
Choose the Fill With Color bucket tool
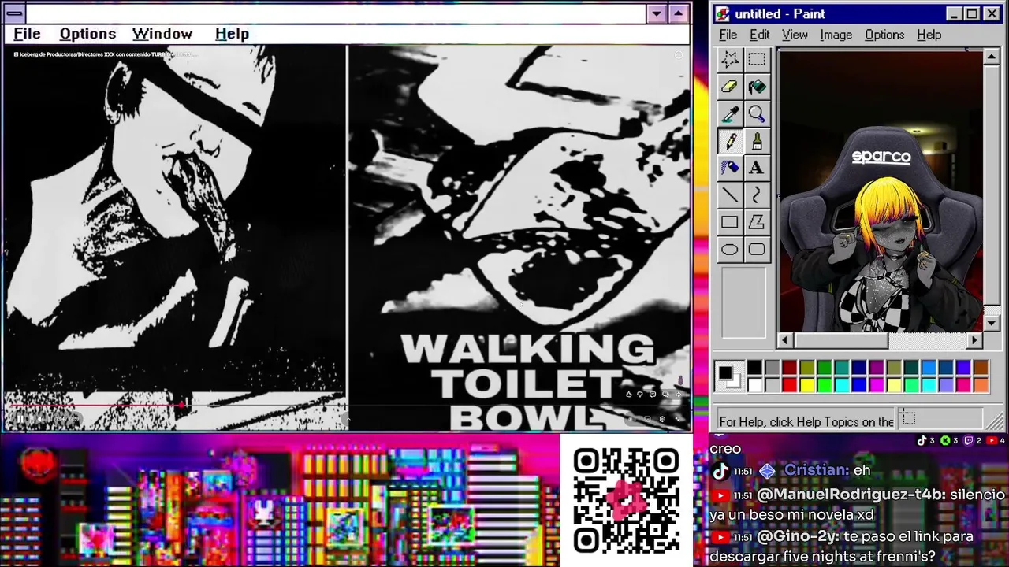[x=757, y=87]
